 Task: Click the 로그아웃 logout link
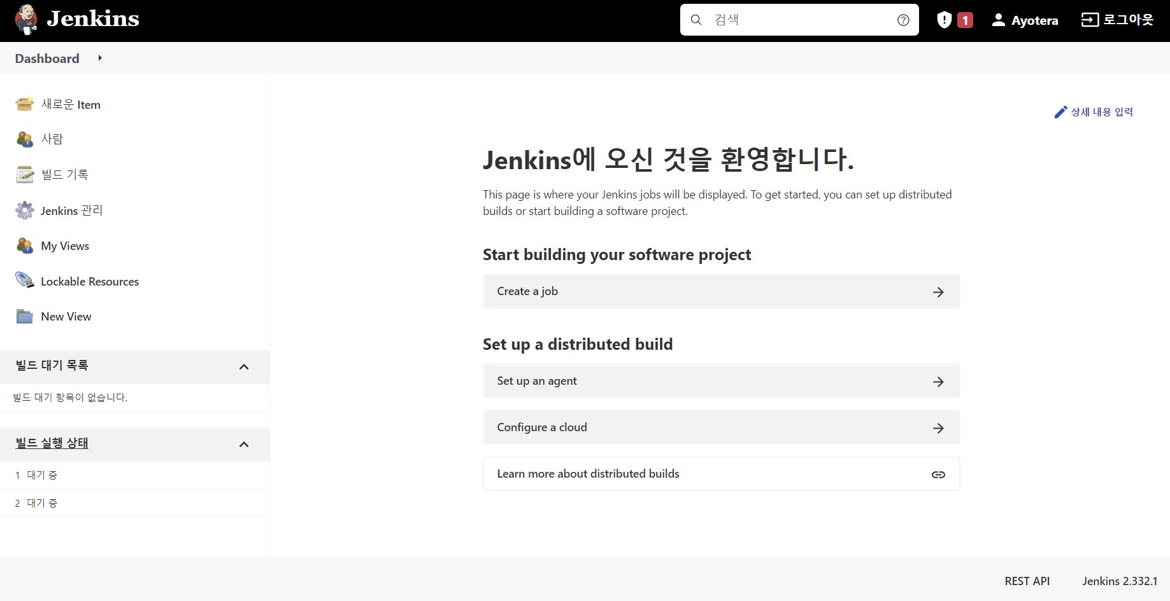pos(1128,20)
